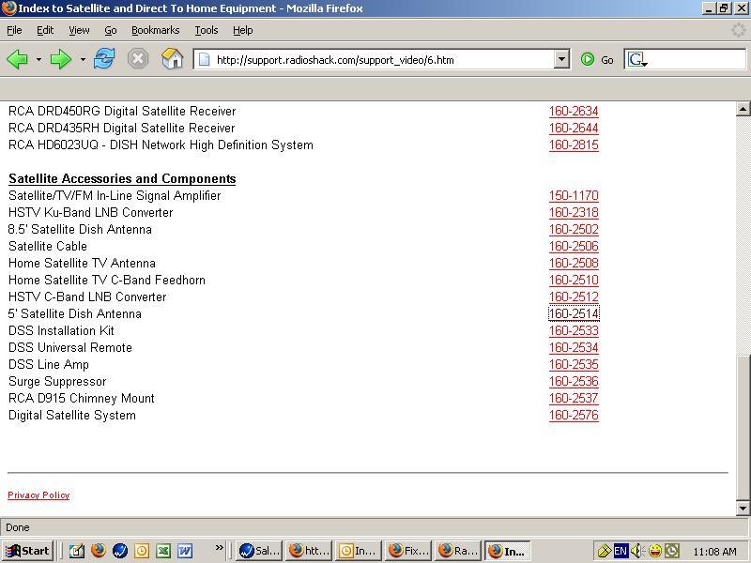
Task: Open link 160-2634
Action: [x=574, y=111]
